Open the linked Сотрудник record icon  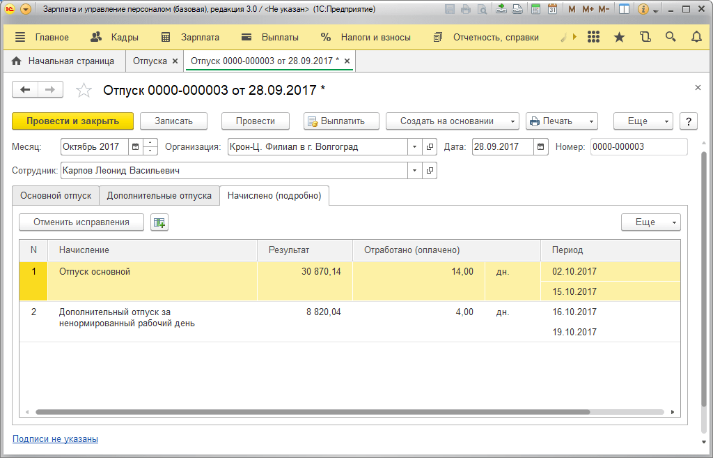tap(430, 170)
